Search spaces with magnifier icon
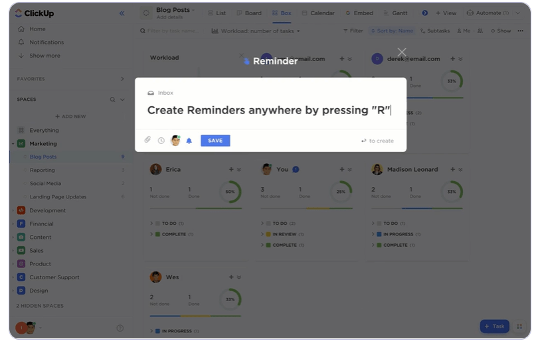Screen dimensions: 538x343 (112, 100)
